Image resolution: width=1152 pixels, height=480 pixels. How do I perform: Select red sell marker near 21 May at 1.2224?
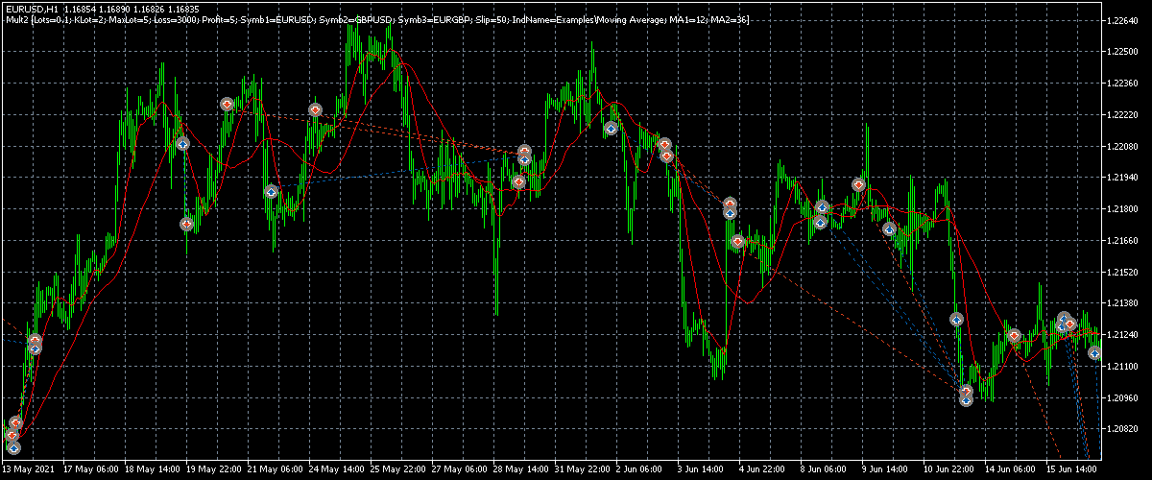pos(228,104)
